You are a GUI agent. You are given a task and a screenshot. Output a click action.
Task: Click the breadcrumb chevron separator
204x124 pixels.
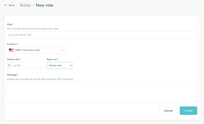pyautogui.click(x=33, y=5)
